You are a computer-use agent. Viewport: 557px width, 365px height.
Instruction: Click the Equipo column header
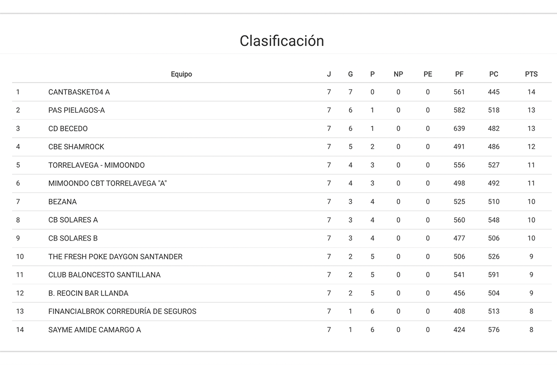(x=181, y=74)
